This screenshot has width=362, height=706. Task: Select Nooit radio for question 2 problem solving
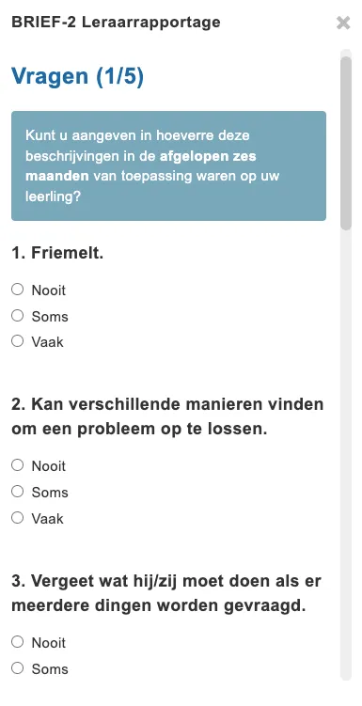(x=18, y=465)
